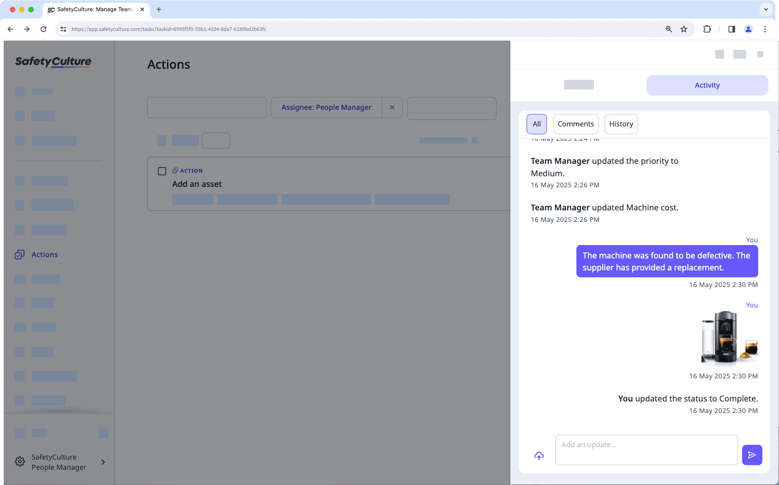The image size is (779, 485).
Task: Check the box beside the Add an asset action
Action: click(x=162, y=171)
